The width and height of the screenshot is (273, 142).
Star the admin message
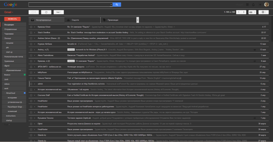tap(34, 84)
